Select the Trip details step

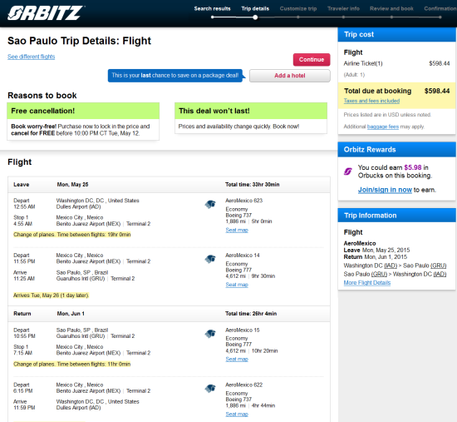255,8
